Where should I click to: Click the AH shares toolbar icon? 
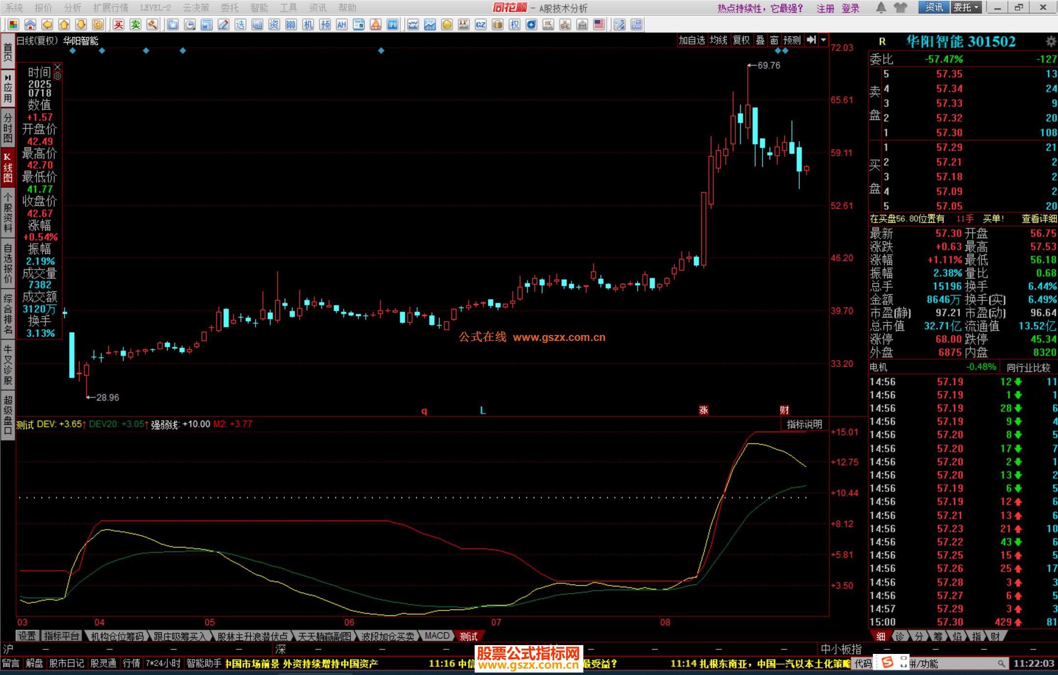point(341,24)
